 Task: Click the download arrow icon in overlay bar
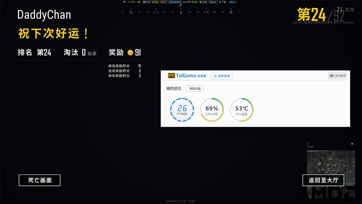tap(220, 2)
